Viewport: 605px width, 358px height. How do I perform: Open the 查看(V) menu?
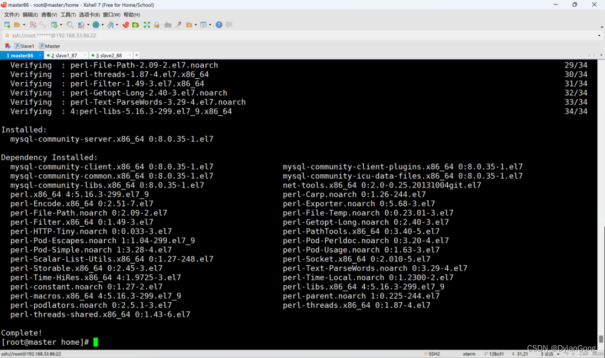[49, 15]
